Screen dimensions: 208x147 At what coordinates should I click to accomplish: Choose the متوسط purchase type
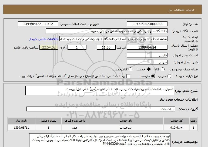(x=153, y=76)
